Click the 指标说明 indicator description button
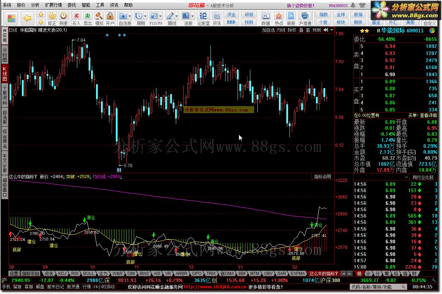Screen dimensions: 442x294 pos(323,177)
